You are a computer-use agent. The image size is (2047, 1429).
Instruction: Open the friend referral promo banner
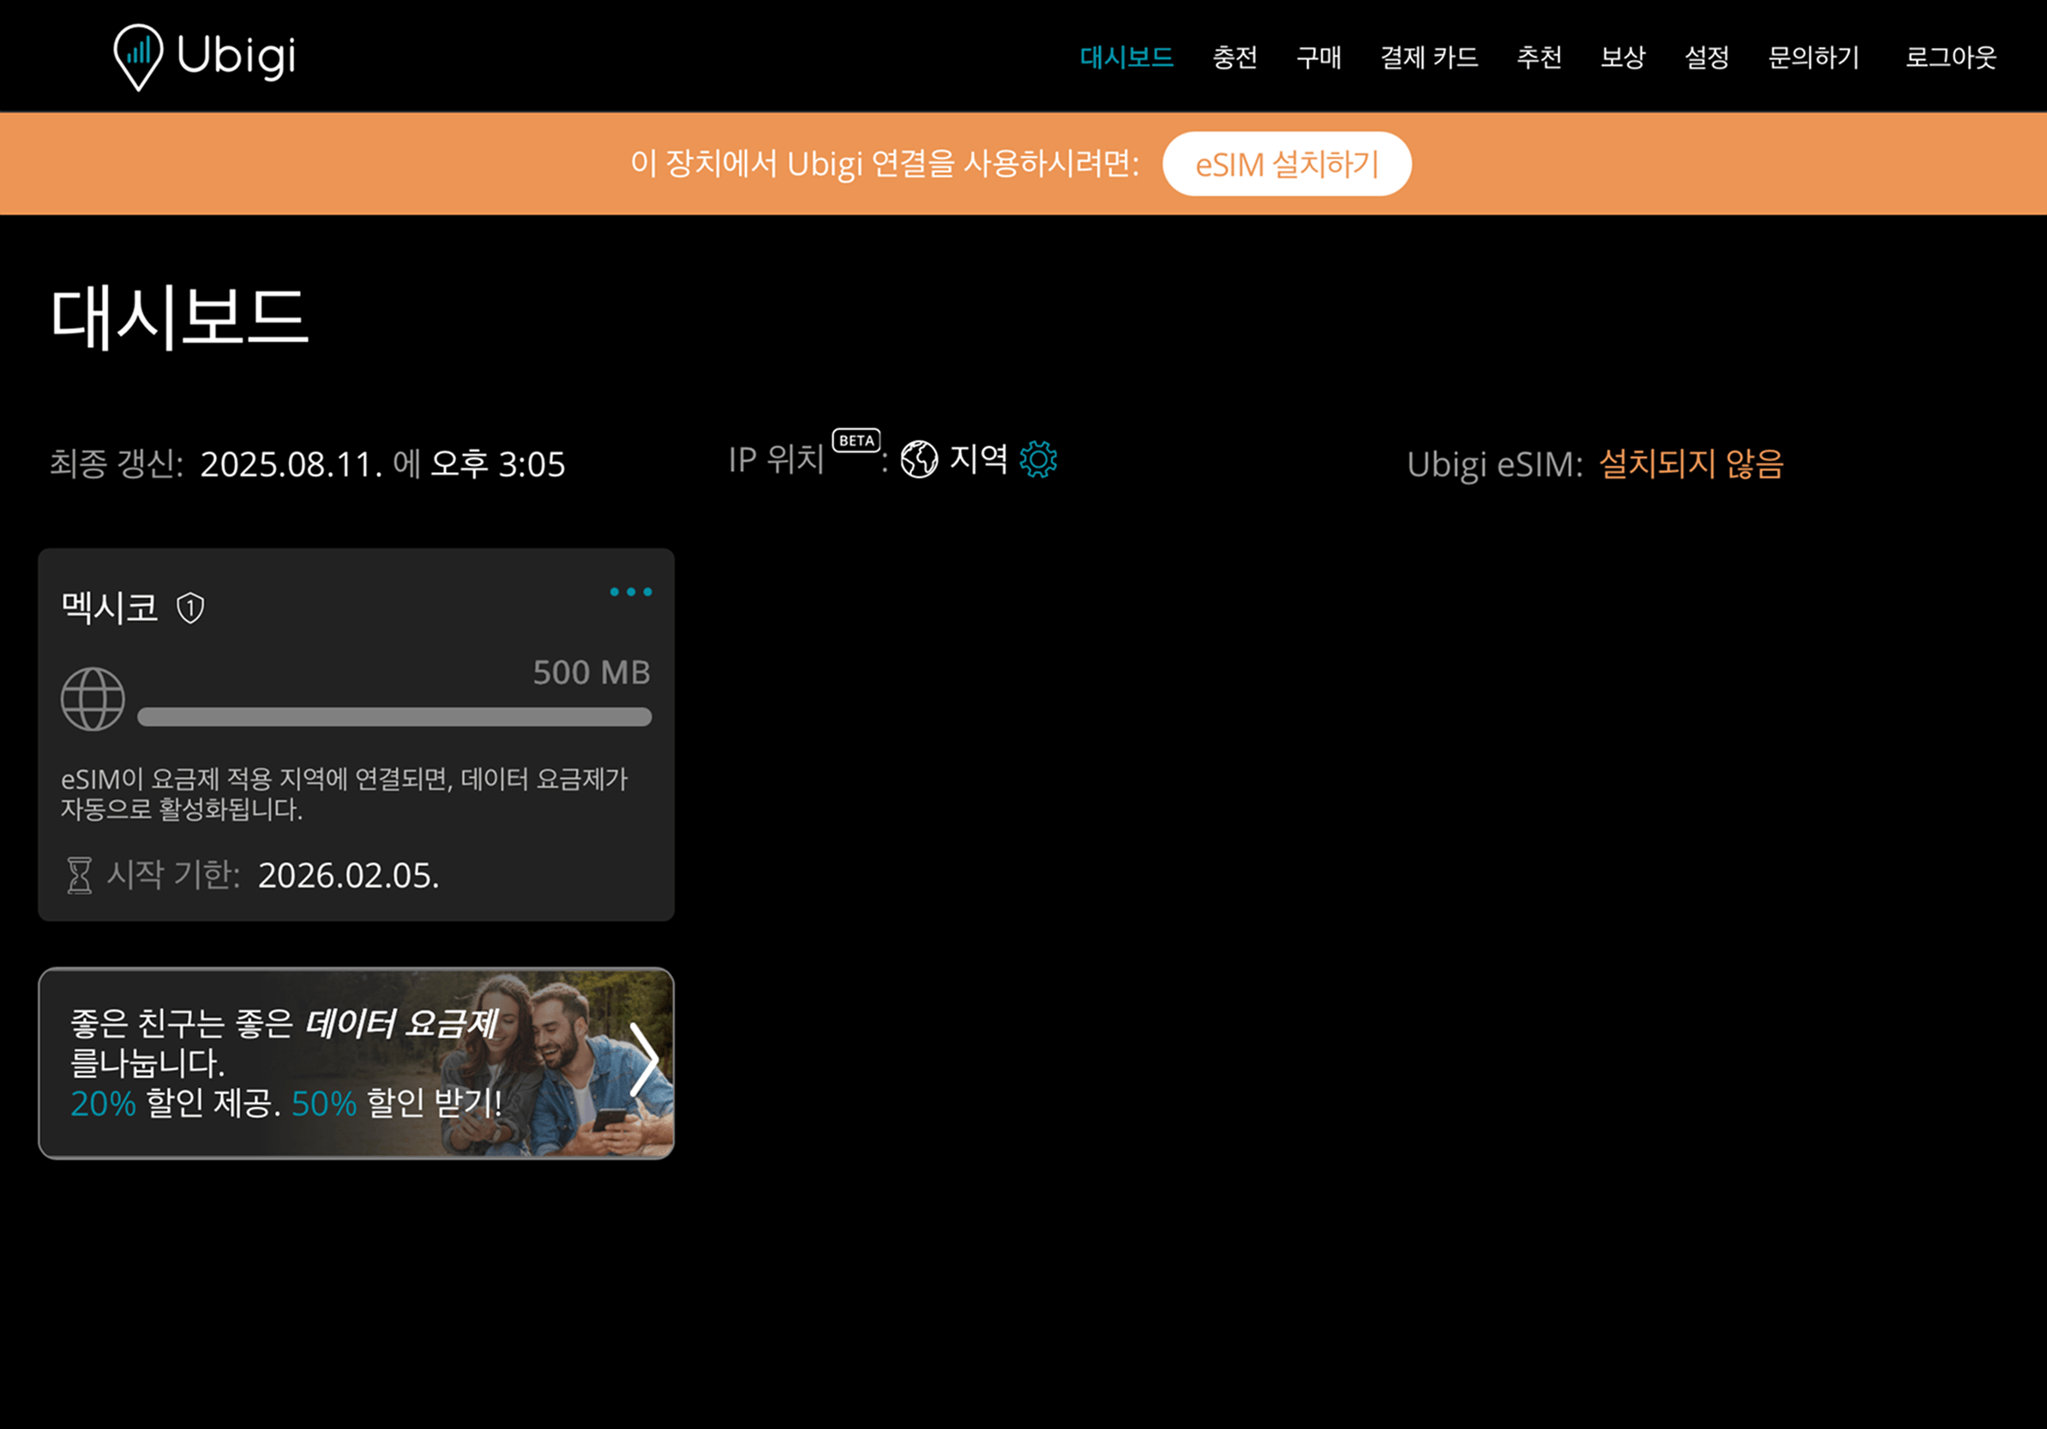(x=356, y=1063)
